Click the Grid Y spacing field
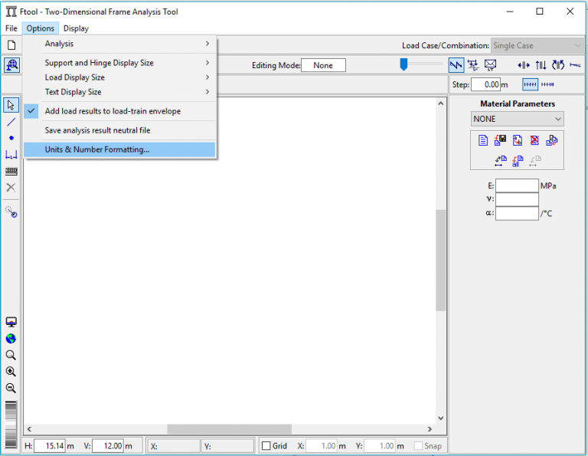588x456 pixels. 380,446
